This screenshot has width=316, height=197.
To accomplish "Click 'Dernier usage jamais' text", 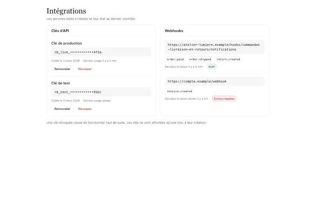I will point(97,101).
